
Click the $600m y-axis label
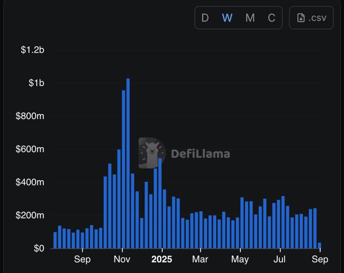click(30, 149)
